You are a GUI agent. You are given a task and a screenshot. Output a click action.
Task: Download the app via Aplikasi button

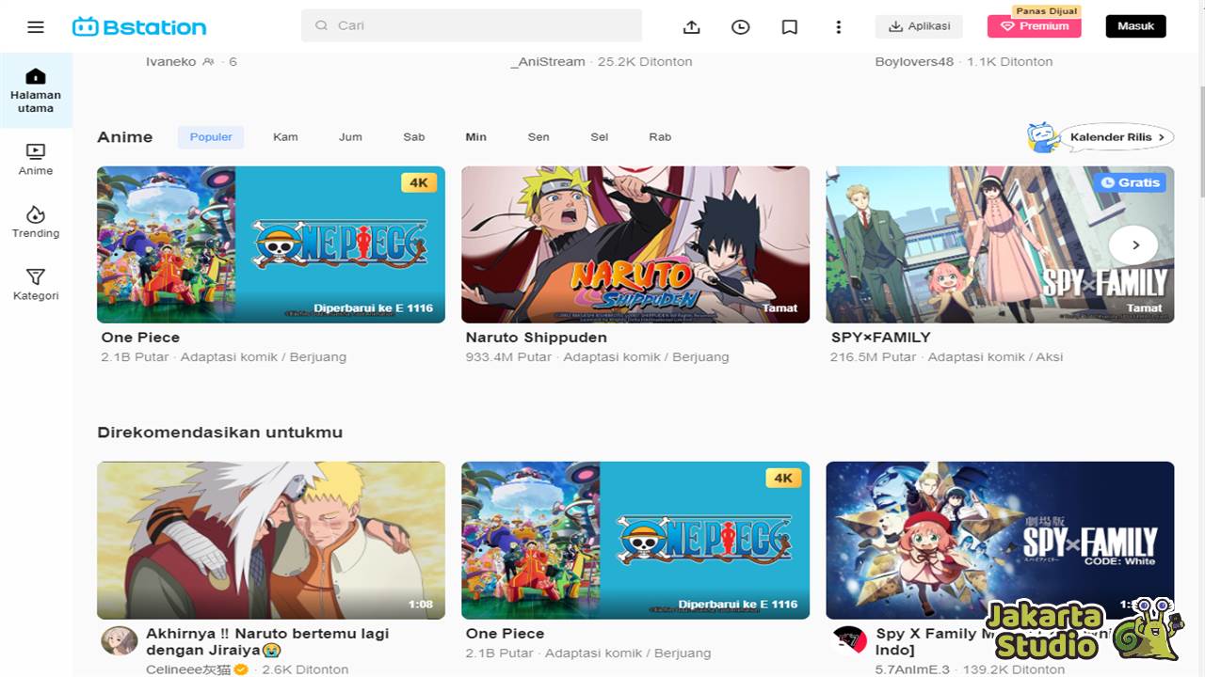919,26
